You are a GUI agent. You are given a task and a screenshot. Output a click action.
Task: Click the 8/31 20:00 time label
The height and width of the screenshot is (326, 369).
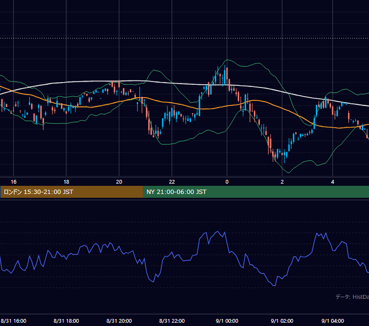tap(119, 321)
